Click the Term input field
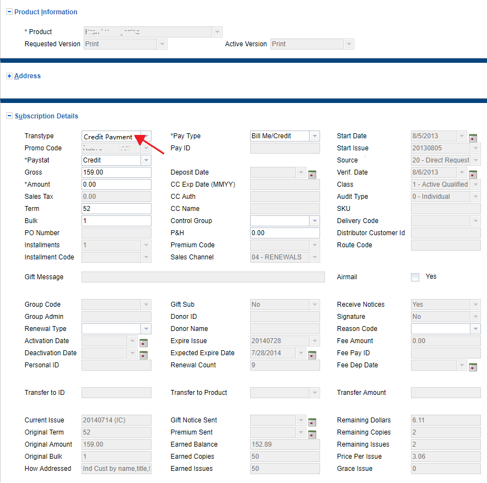487x483 pixels. click(116, 209)
